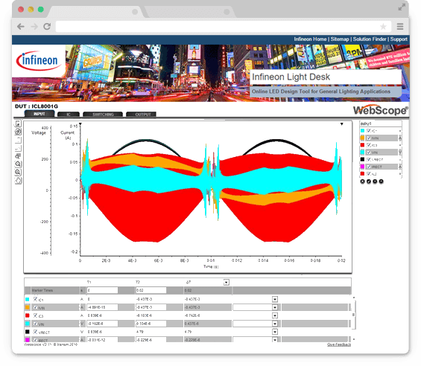Toggle the VIN checkbox in measurement table
This screenshot has width=421, height=366.
point(35,324)
